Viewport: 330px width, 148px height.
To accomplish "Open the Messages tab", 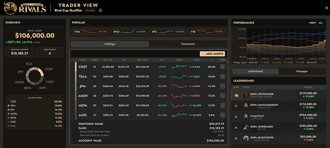I will (302, 71).
